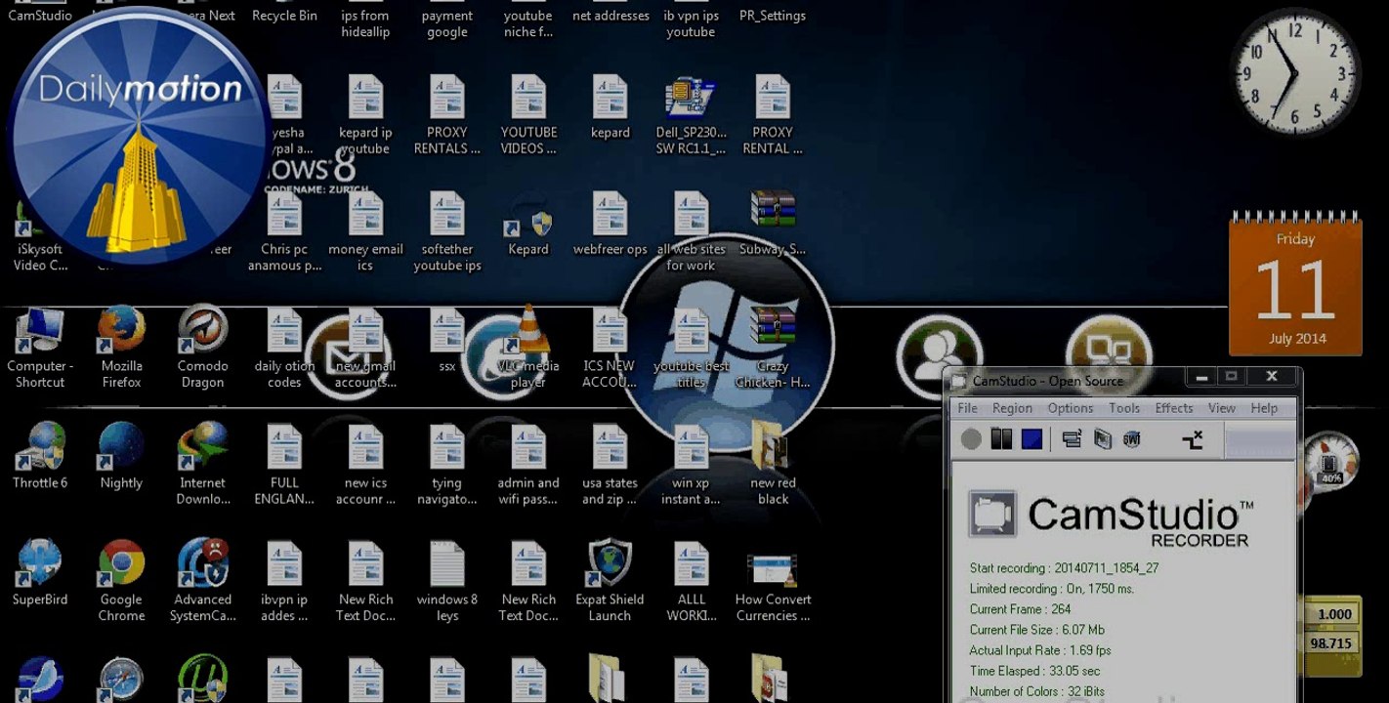Select the 'ICS NEW ACCOU...' document
The height and width of the screenshot is (703, 1389).
pyautogui.click(x=610, y=349)
